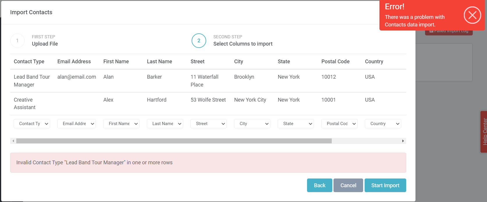Open the Email Address column dropdown
The width and height of the screenshot is (487, 202).
[x=76, y=124]
